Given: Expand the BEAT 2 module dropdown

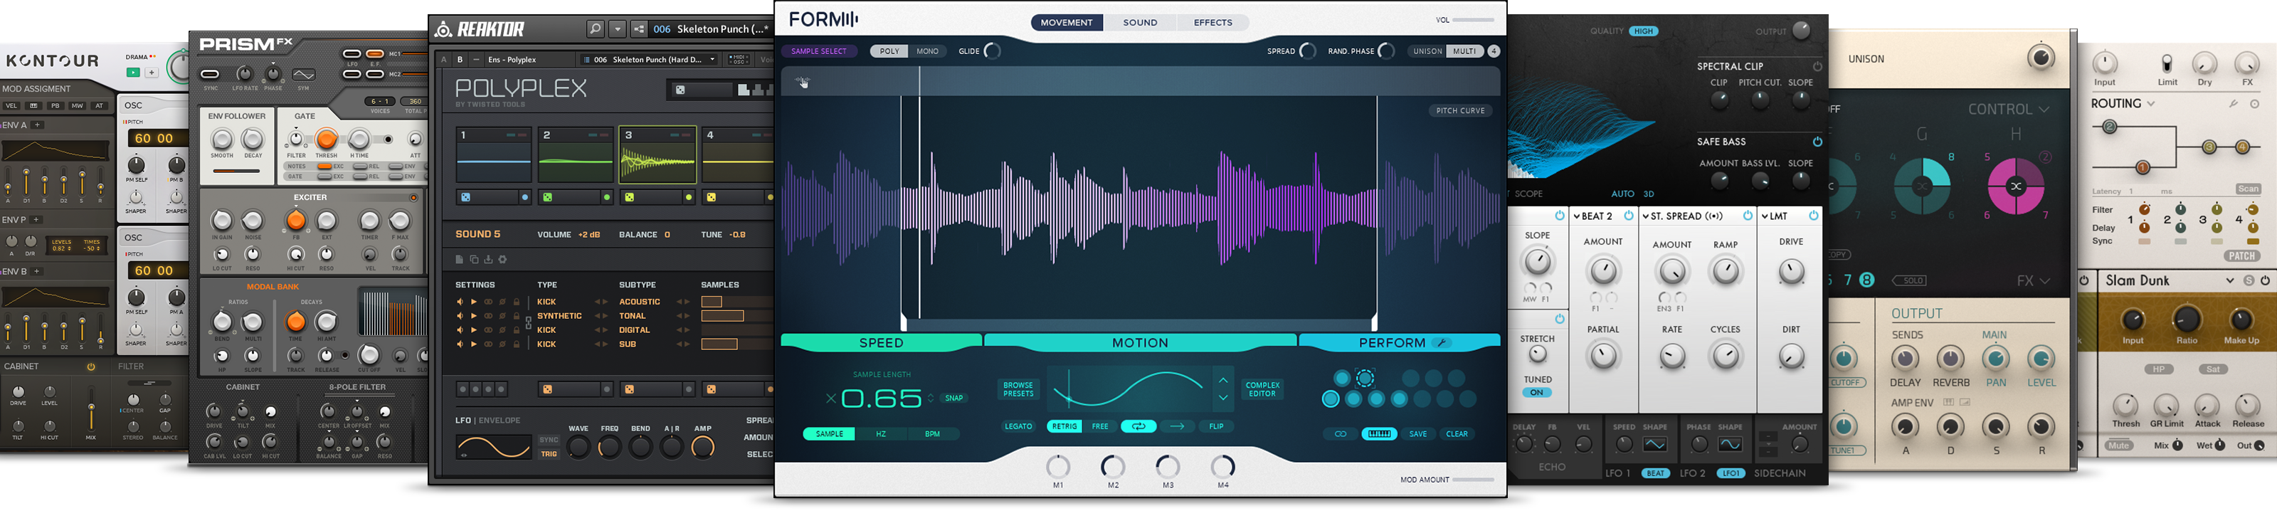Looking at the screenshot, I should pyautogui.click(x=1577, y=216).
